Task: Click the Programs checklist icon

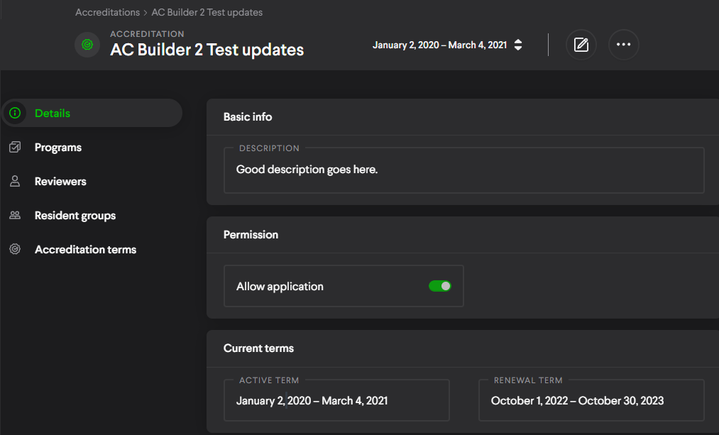Action: 15,148
